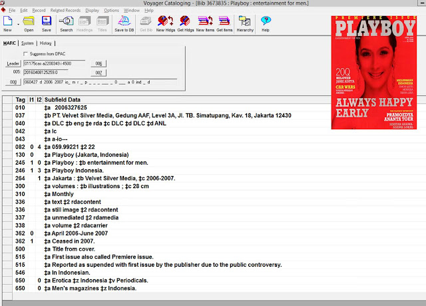Click the 362 'April 2006-June 2007' field
426x306 pixels.
pyautogui.click(x=76, y=233)
